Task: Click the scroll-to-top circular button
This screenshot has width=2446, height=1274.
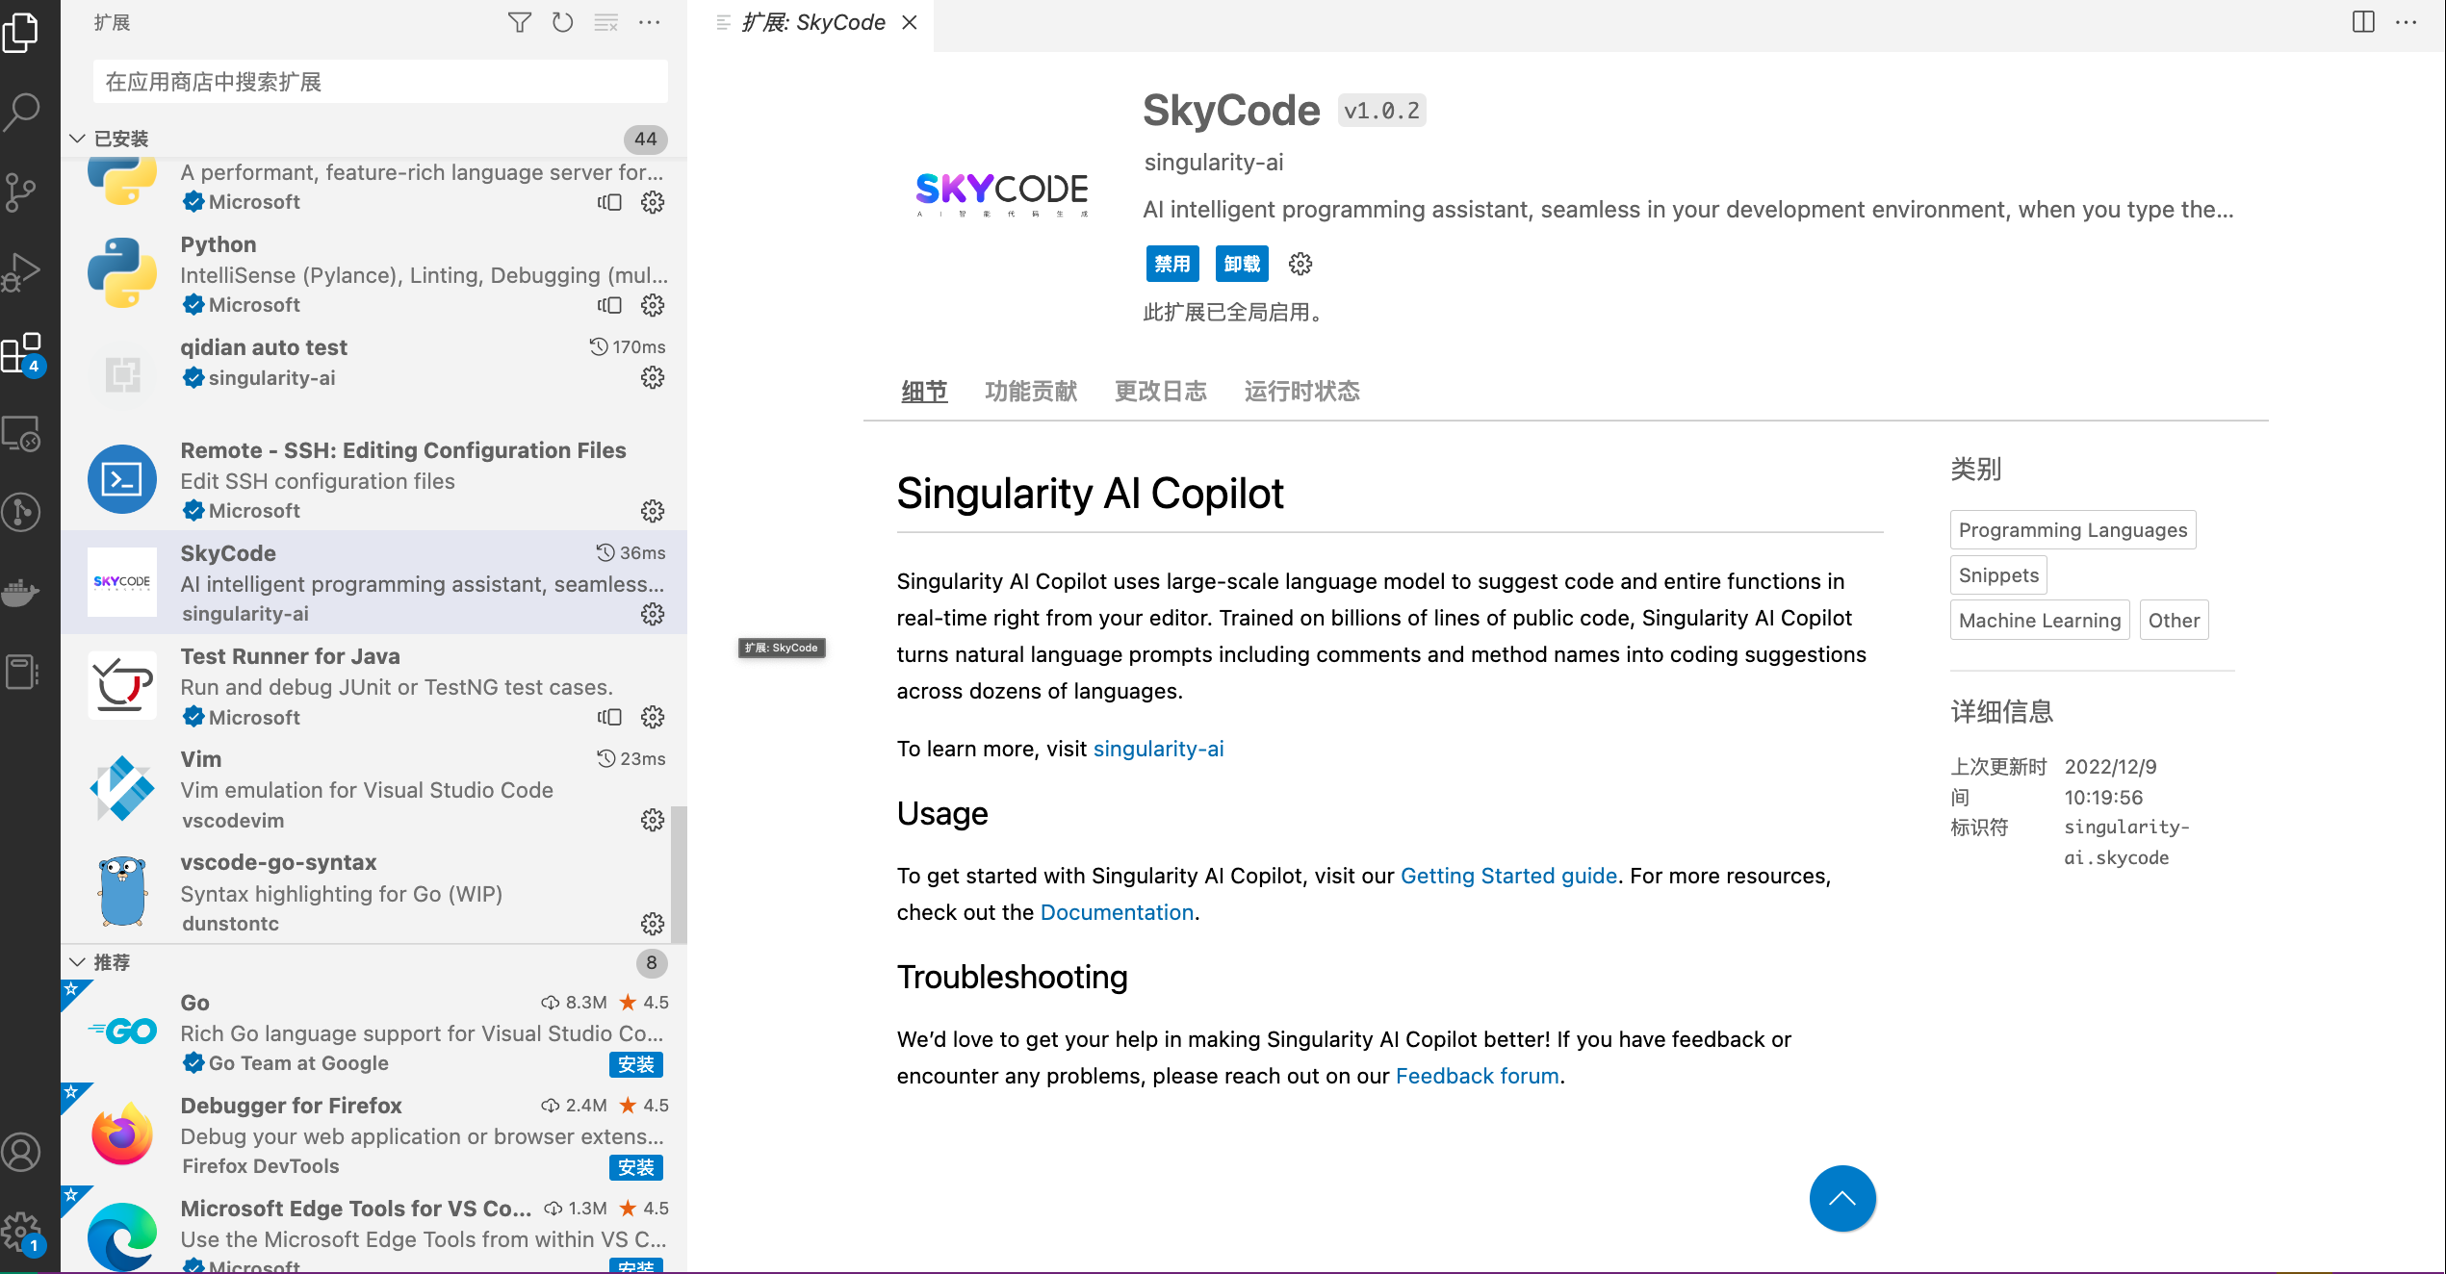Action: click(x=1841, y=1198)
